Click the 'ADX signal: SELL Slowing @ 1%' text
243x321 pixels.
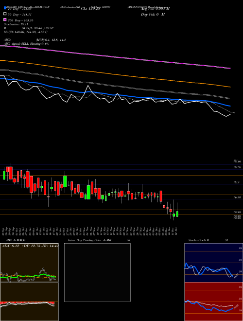coord(26,44)
